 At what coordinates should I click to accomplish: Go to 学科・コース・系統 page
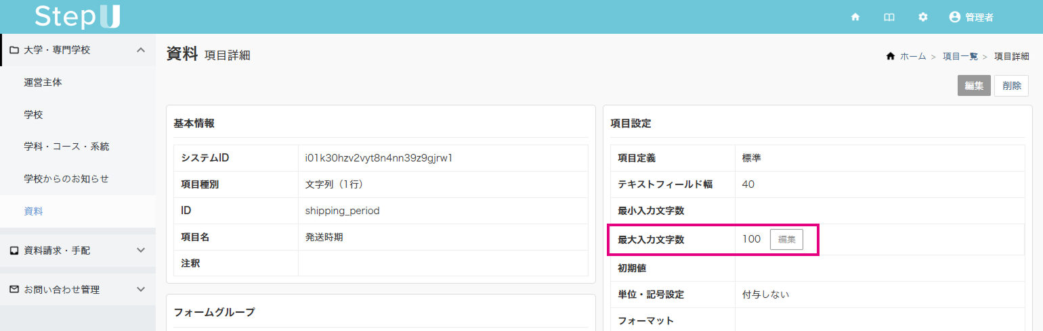66,147
